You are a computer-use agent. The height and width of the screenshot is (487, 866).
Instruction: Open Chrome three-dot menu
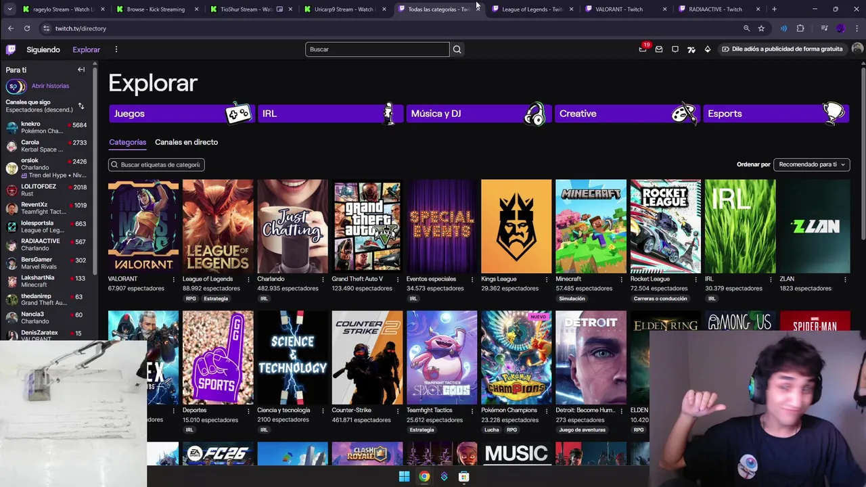(x=857, y=28)
